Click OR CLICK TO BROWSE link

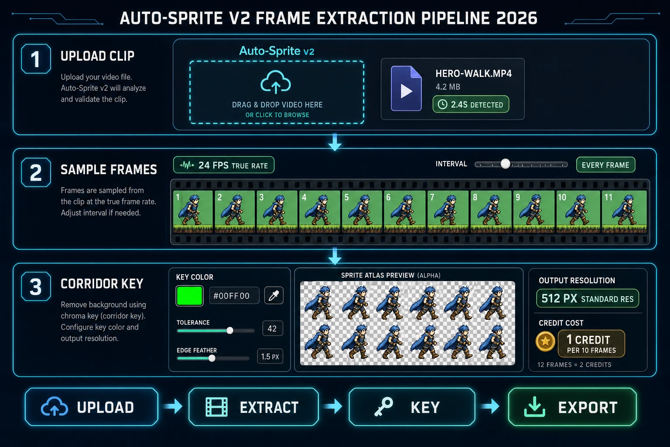point(277,115)
